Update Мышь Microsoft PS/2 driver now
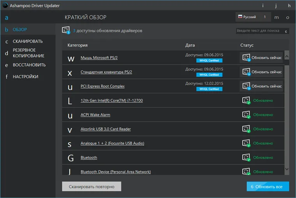296x198 pixels. (261, 57)
